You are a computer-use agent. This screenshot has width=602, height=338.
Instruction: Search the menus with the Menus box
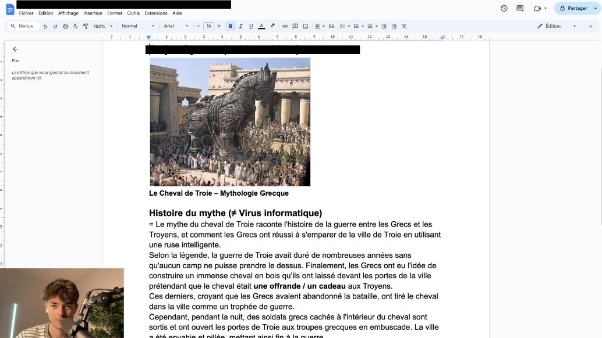(x=23, y=26)
